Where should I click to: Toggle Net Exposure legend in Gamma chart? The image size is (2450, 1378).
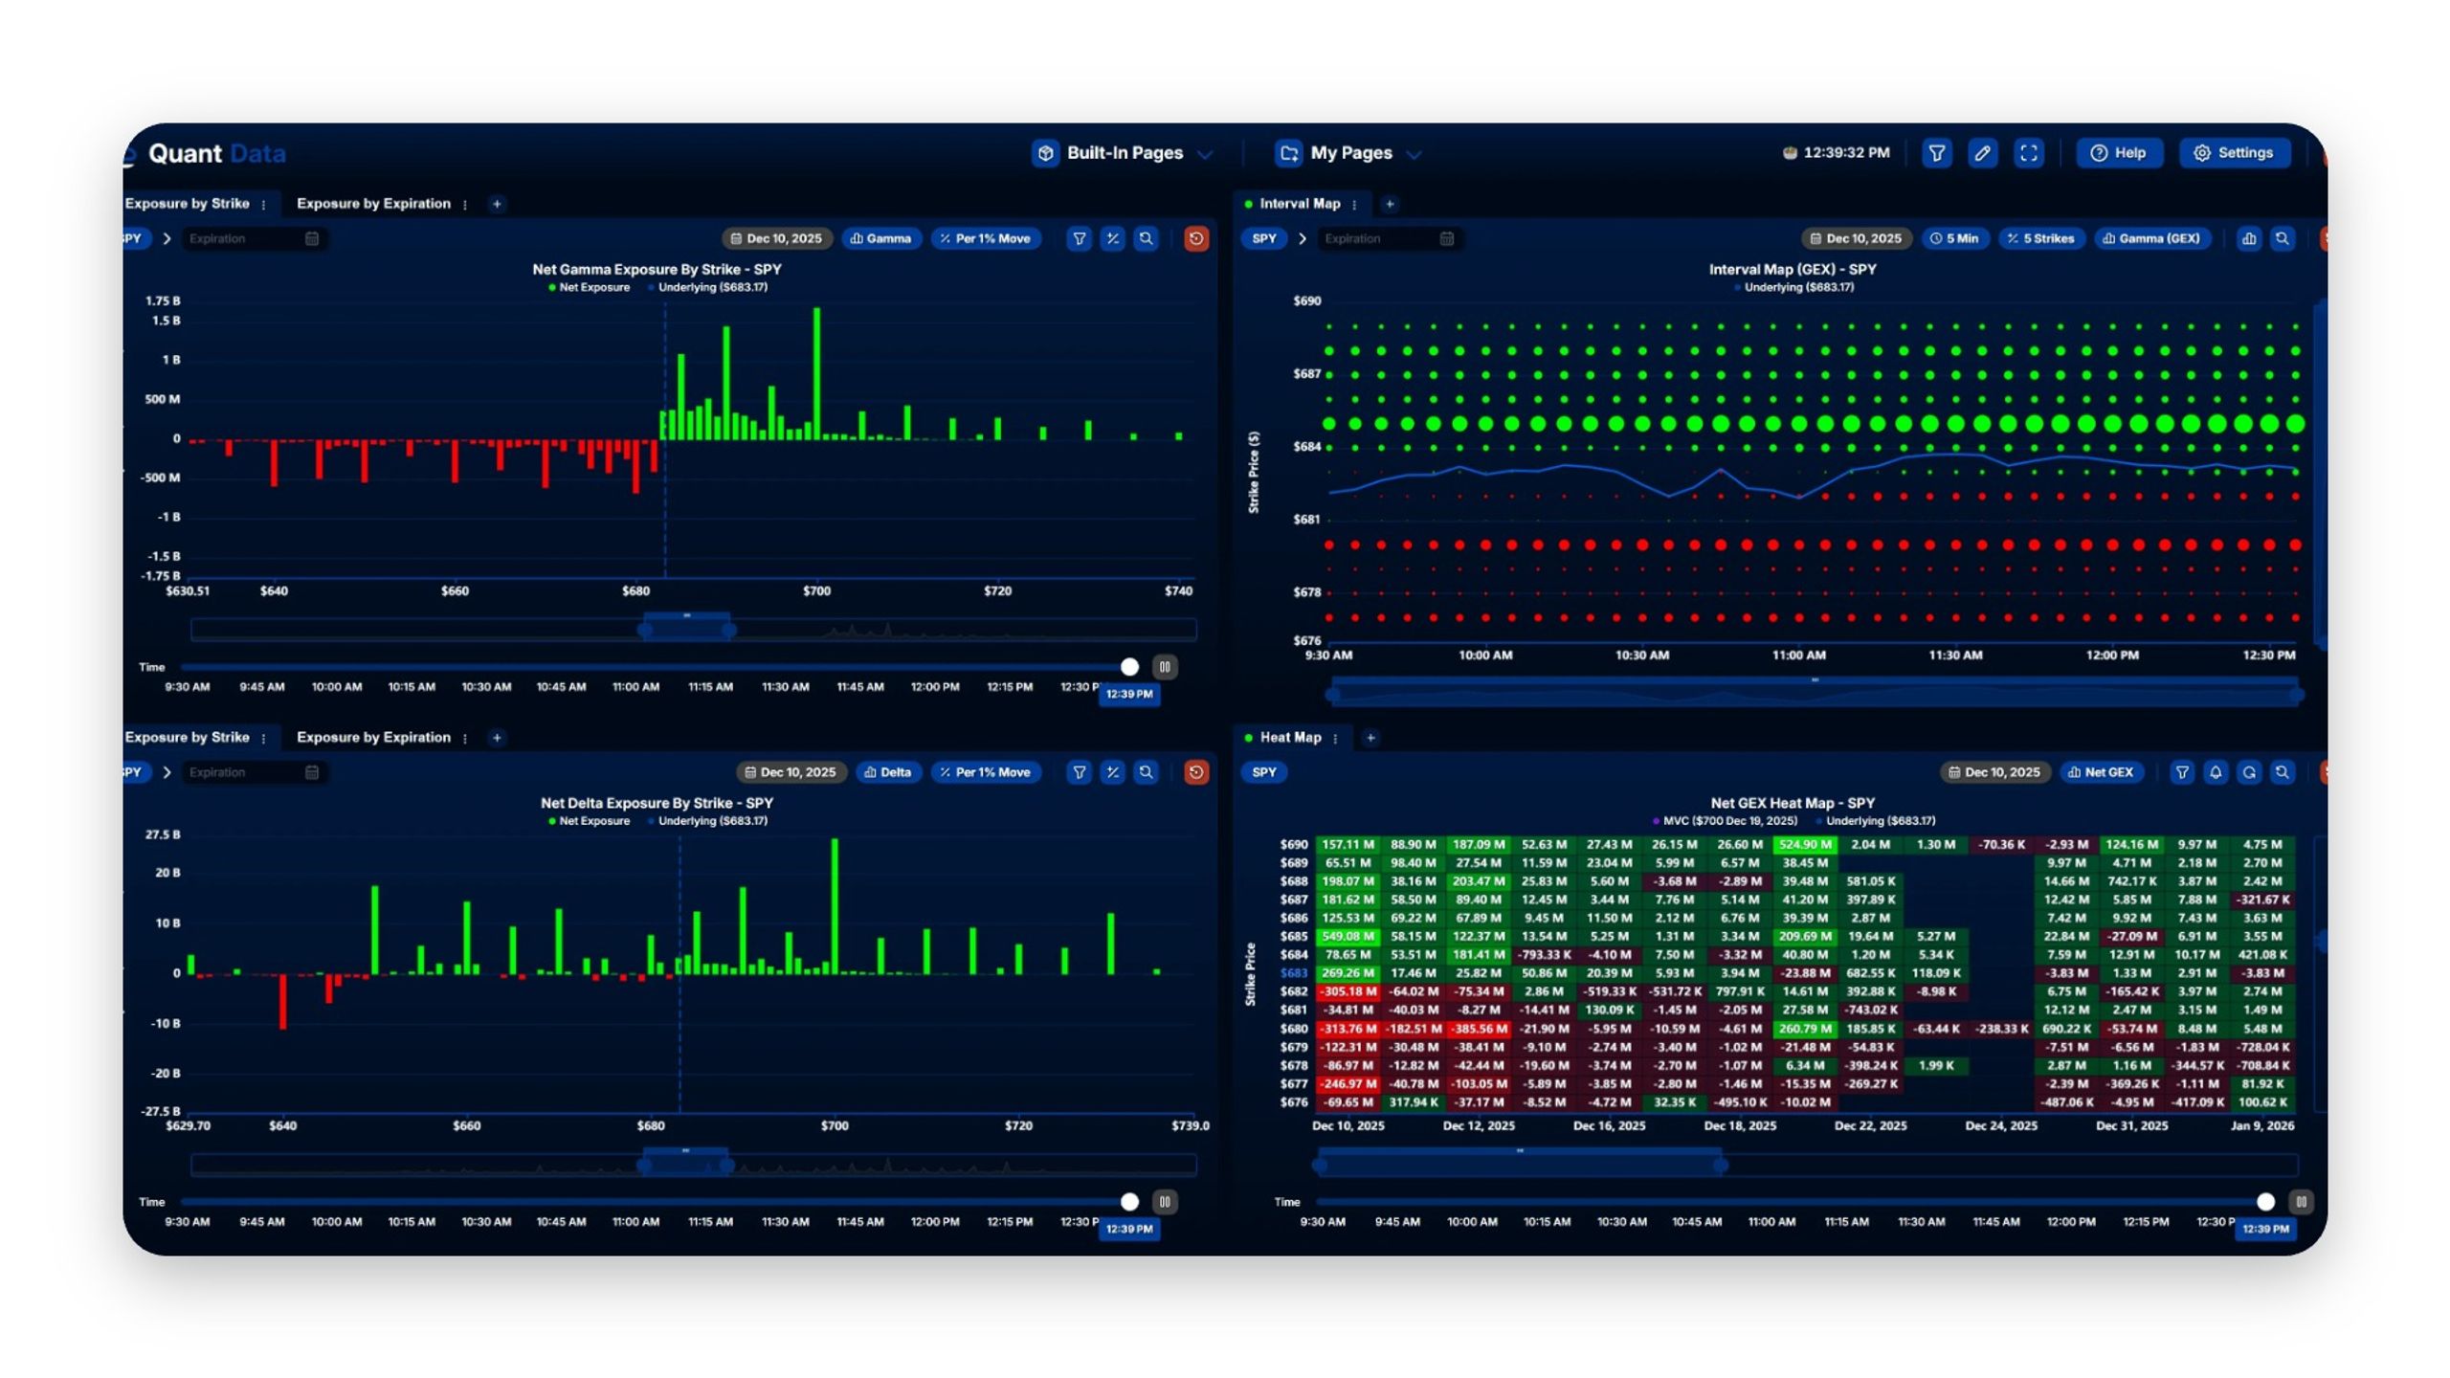pos(589,287)
